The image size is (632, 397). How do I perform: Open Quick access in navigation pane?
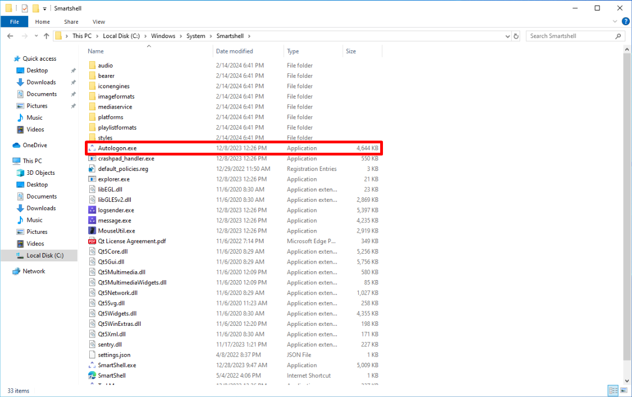tap(40, 58)
